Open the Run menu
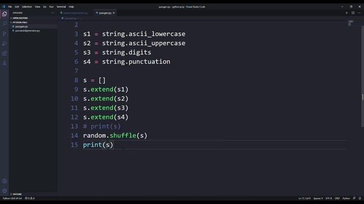Viewport: 364px width, 204px height. tap(51, 7)
